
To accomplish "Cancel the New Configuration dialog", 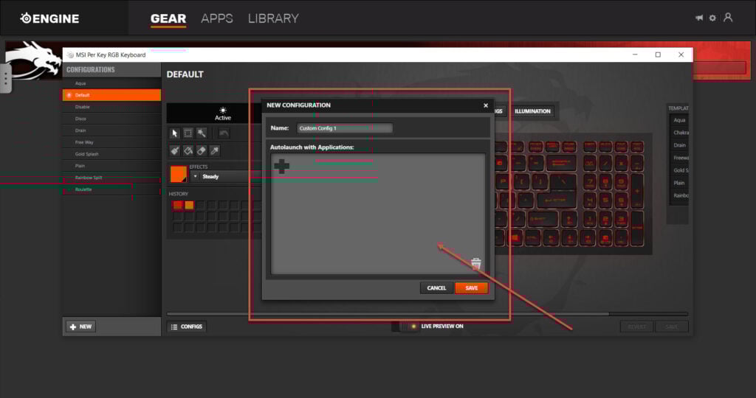I will (436, 288).
